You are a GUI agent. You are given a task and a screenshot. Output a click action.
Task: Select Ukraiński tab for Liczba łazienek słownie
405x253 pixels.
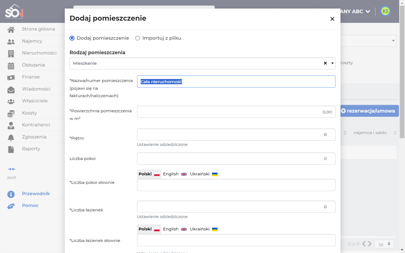(x=204, y=229)
